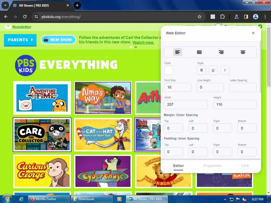Click the Margin Bottom field
Screen dimensions: 271x203
click(x=247, y=128)
